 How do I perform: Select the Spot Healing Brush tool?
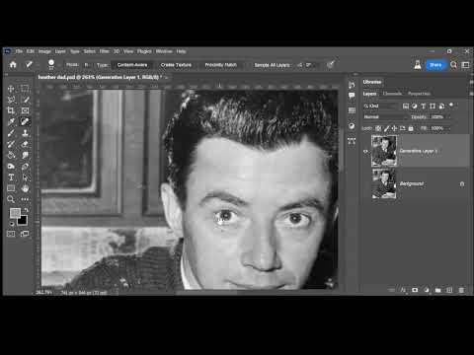tap(25, 121)
